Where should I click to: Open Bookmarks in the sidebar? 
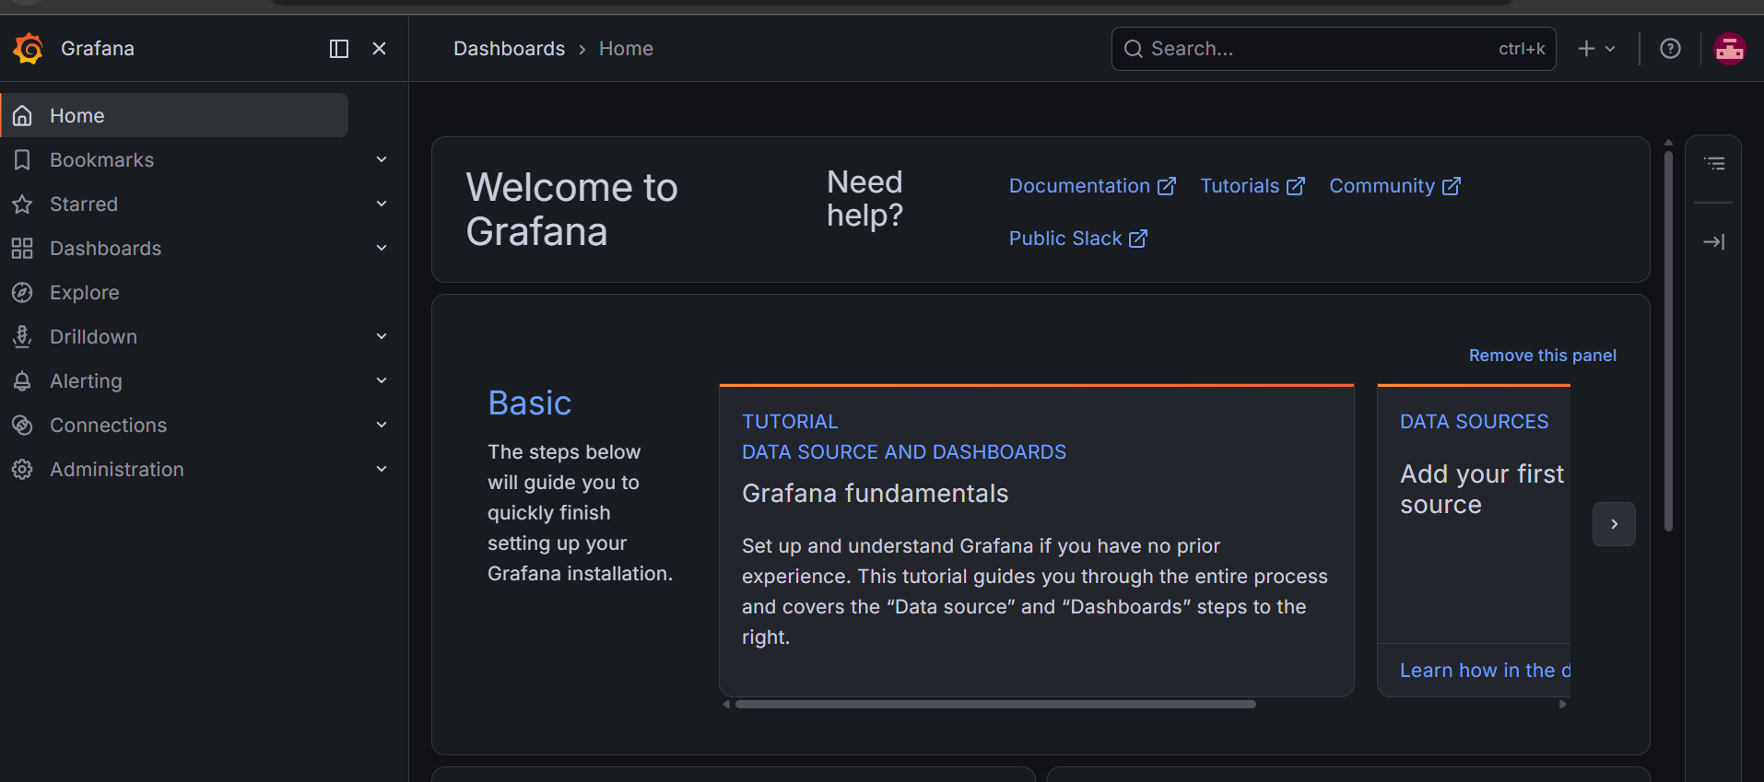click(x=102, y=160)
